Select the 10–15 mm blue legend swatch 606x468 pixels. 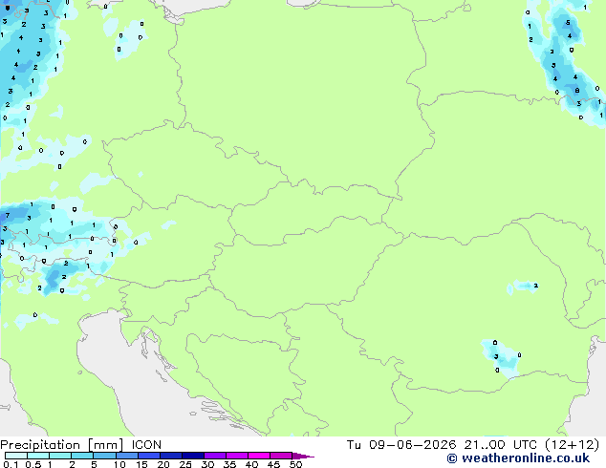coord(126,456)
